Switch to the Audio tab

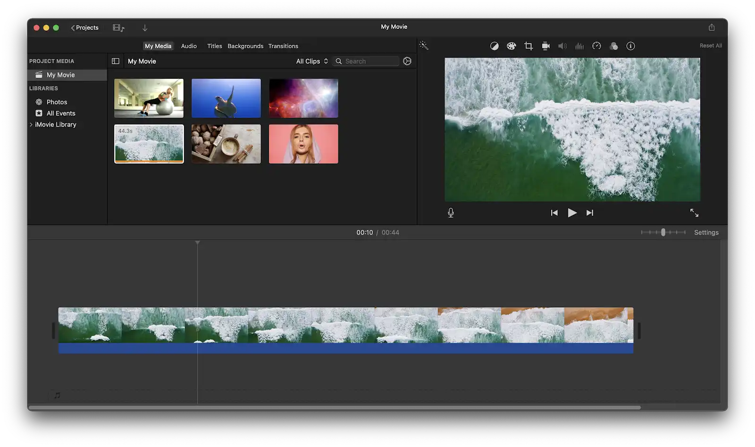[x=188, y=46]
